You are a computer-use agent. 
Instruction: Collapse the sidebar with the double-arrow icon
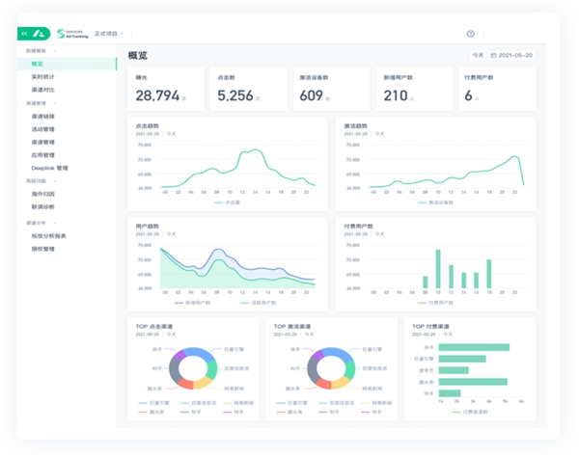coord(25,34)
